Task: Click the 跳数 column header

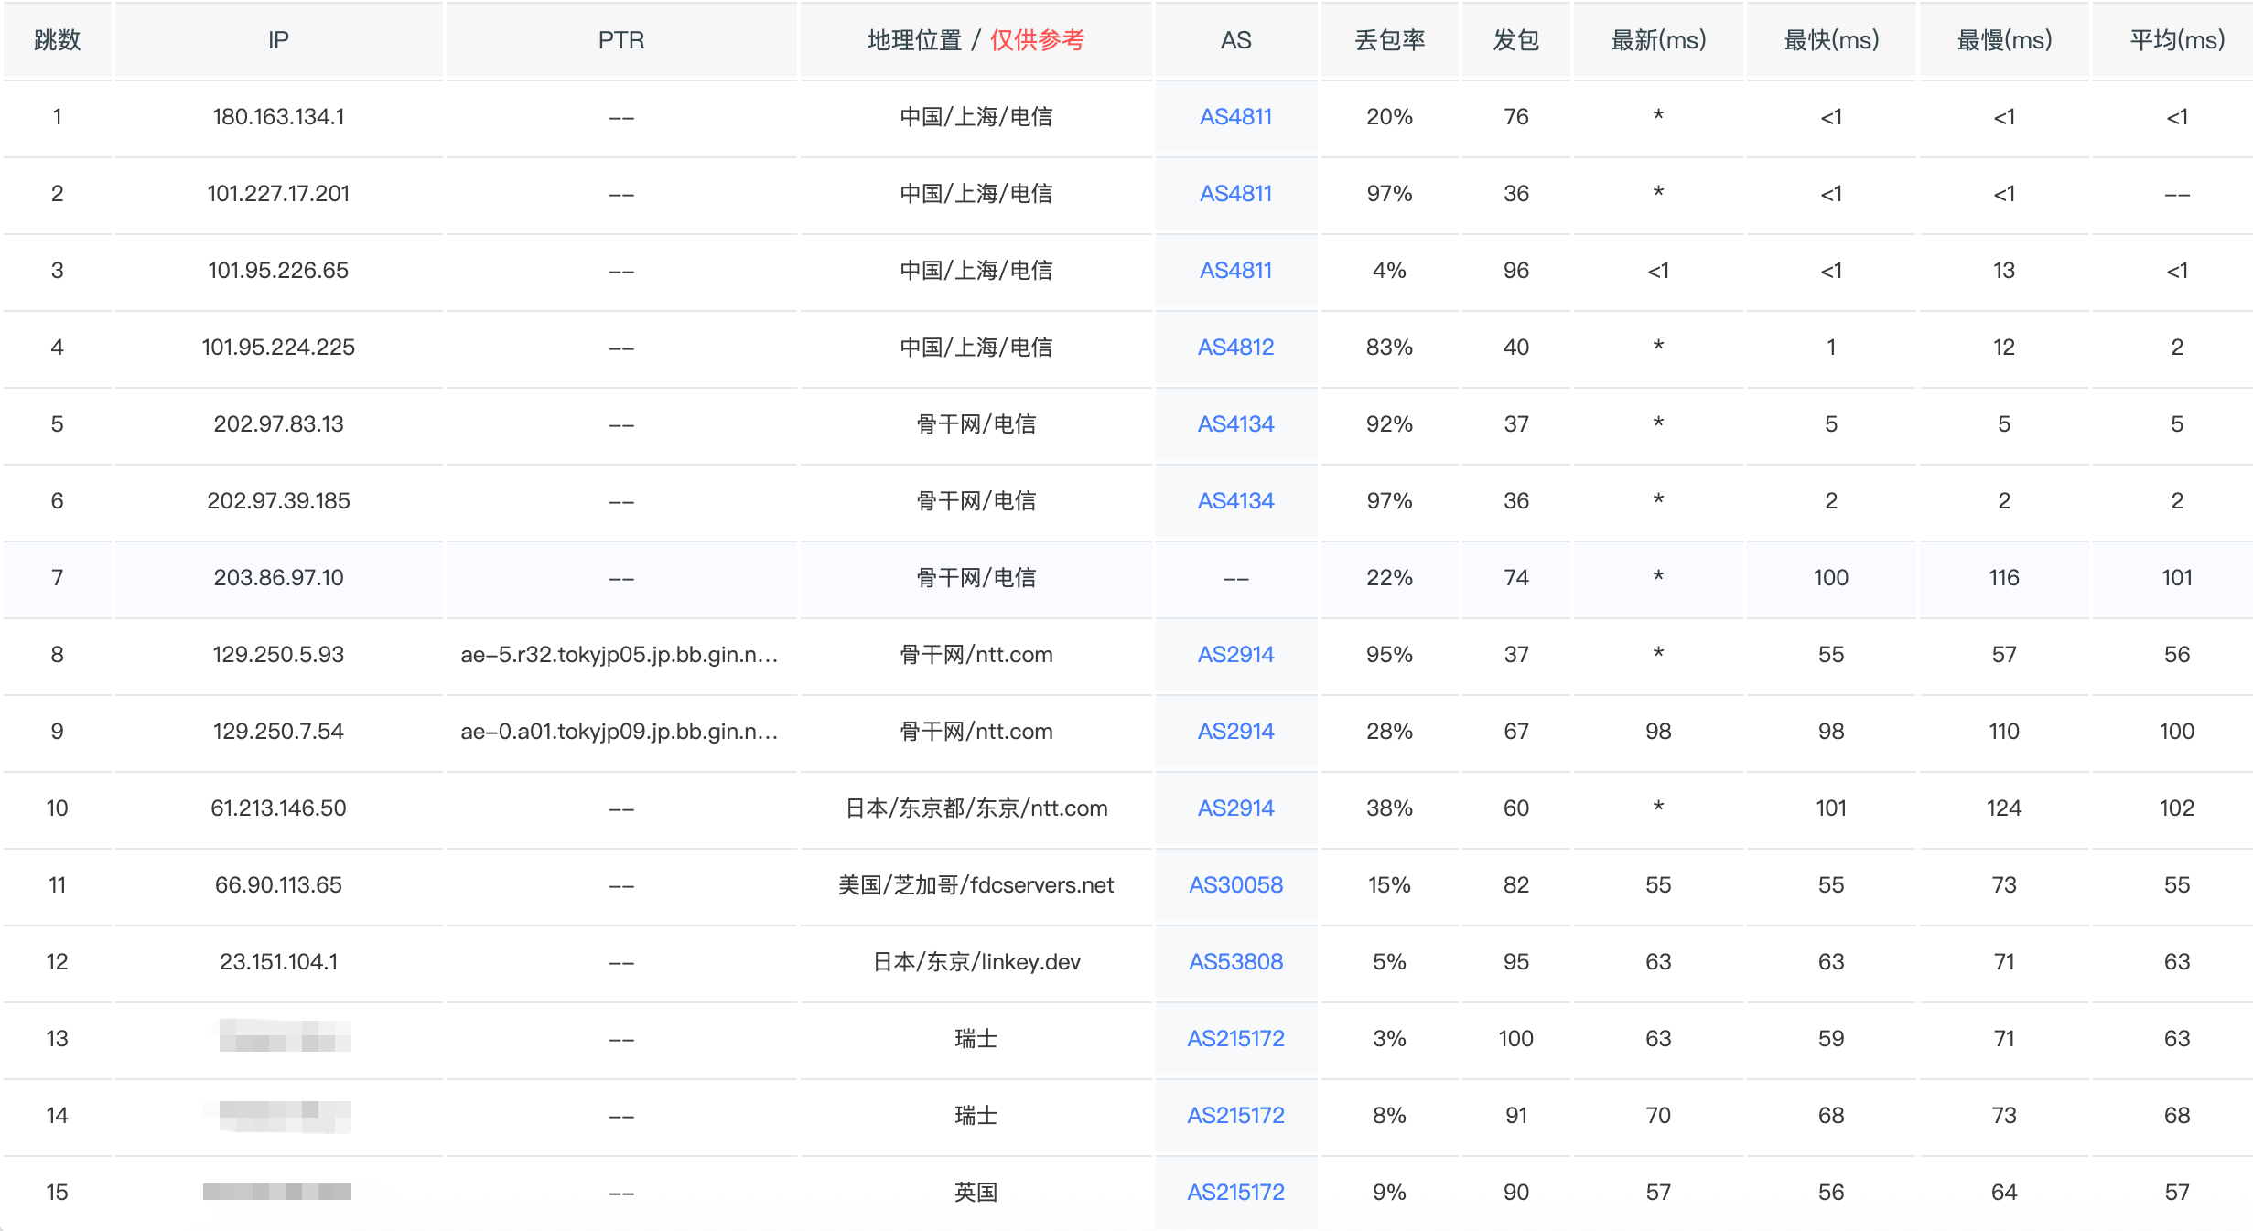Action: (57, 40)
